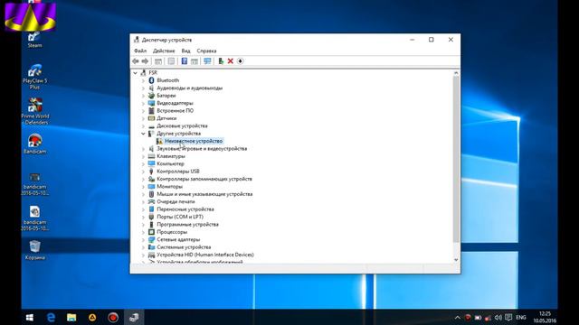Collapse the Другие устройства category
The height and width of the screenshot is (325, 579).
(x=143, y=134)
